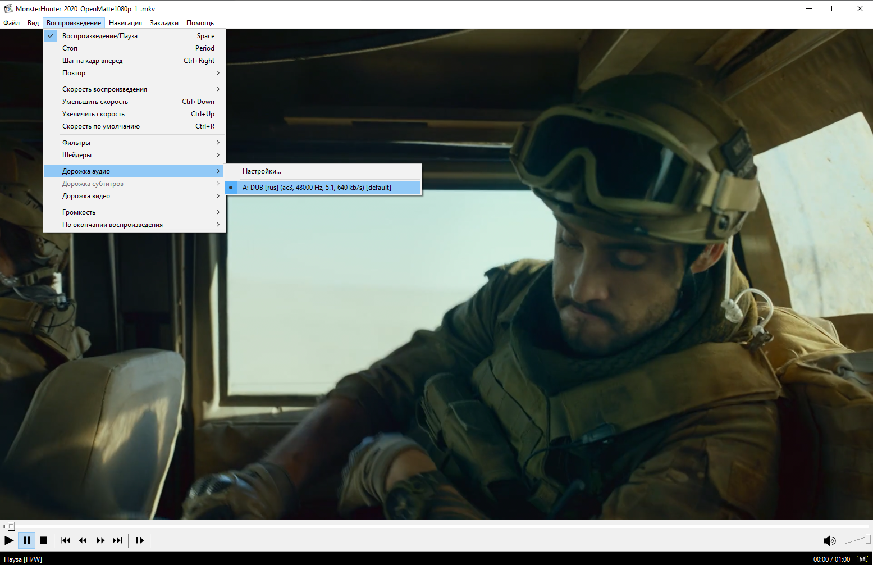The height and width of the screenshot is (565, 873).
Task: Open the Помощь menu
Action: (200, 23)
